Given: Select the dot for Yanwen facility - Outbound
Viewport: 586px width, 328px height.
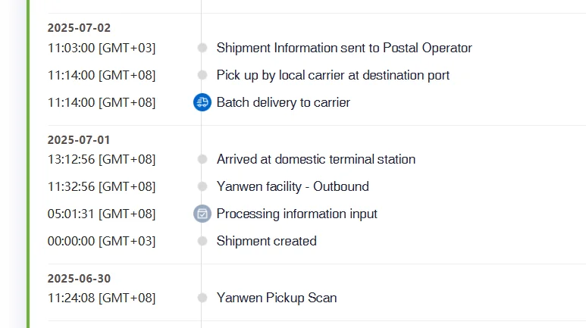Looking at the screenshot, I should 202,186.
